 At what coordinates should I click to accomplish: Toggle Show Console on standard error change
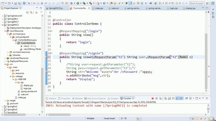tap(182, 98)
